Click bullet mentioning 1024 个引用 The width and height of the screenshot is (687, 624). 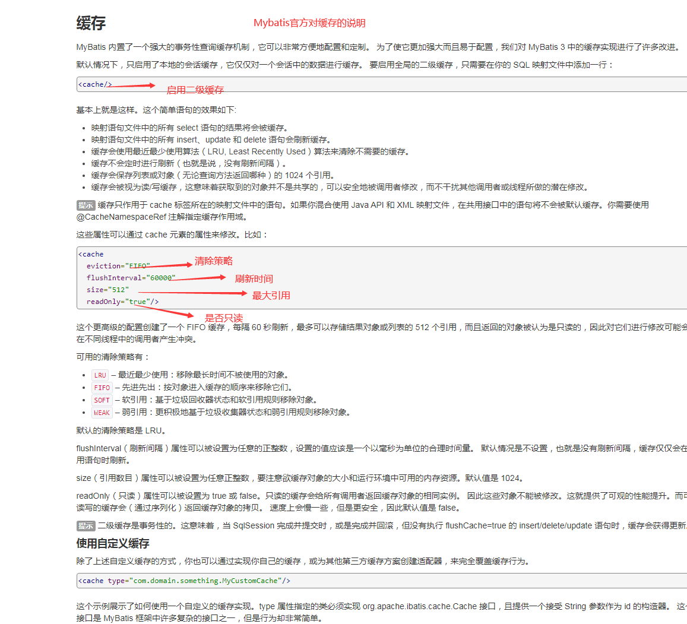pyautogui.click(x=213, y=175)
